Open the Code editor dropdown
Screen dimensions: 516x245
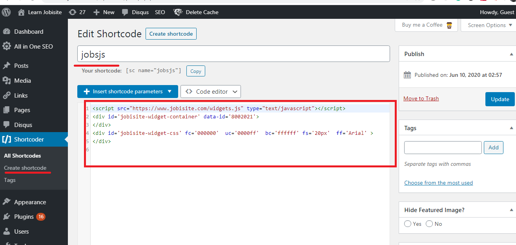click(x=211, y=92)
